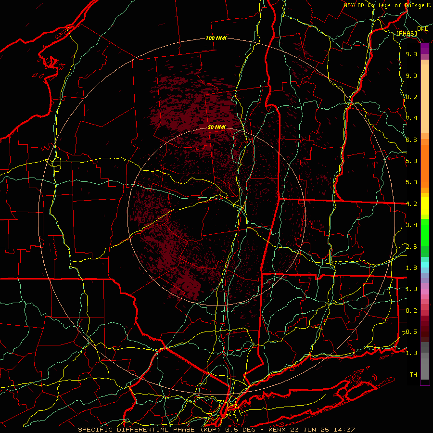Click the -0.5 legend value
Viewport: 433px width, 433px height.
409,332
